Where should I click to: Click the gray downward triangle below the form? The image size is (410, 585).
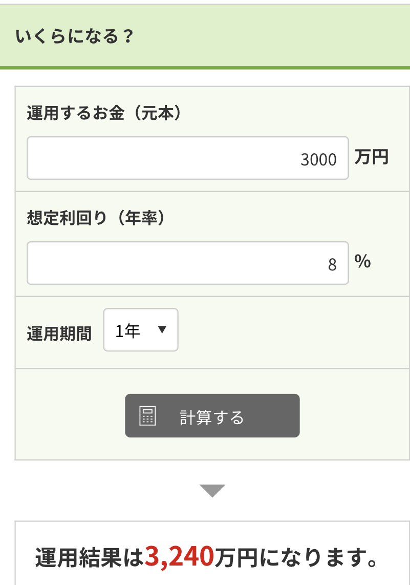coord(212,491)
